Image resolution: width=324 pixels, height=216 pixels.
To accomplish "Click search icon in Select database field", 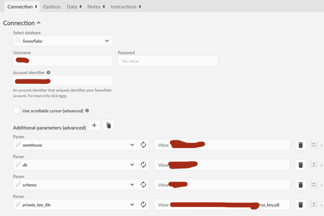I will [18, 40].
